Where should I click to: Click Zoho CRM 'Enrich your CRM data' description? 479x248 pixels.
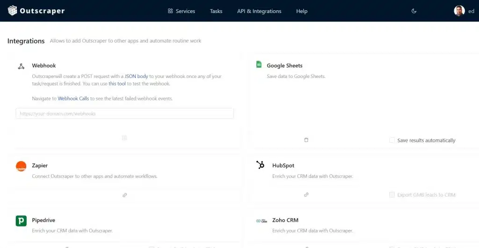312,231
